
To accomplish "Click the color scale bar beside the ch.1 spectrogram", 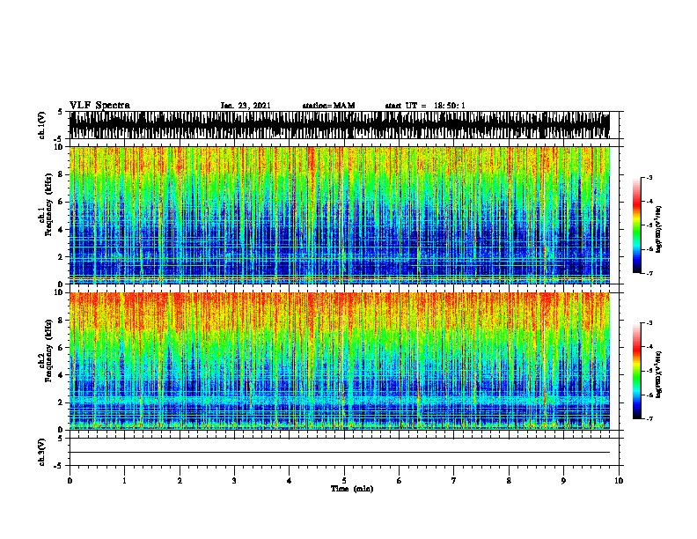I will (x=637, y=225).
